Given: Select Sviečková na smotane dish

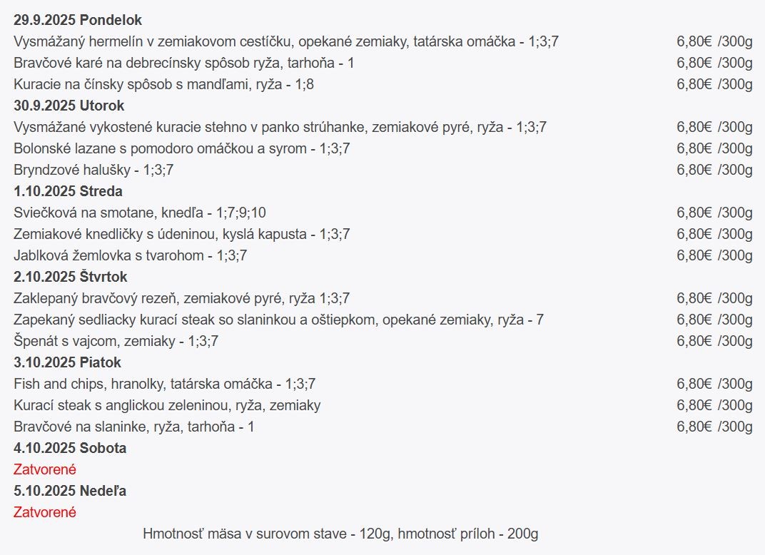Looking at the screenshot, I should click(x=139, y=213).
